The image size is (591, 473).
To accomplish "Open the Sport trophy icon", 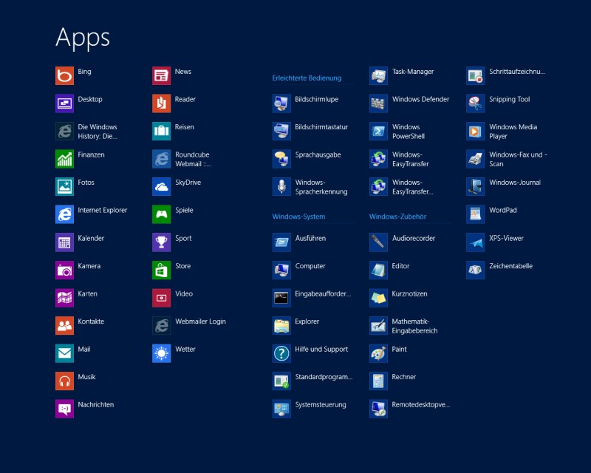I will pos(161,242).
